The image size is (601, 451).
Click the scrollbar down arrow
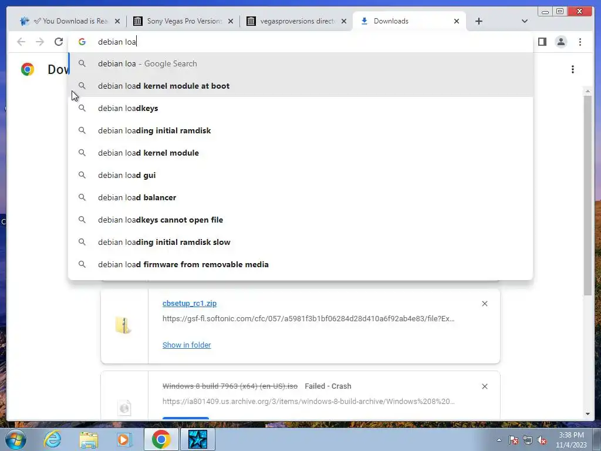[588, 414]
